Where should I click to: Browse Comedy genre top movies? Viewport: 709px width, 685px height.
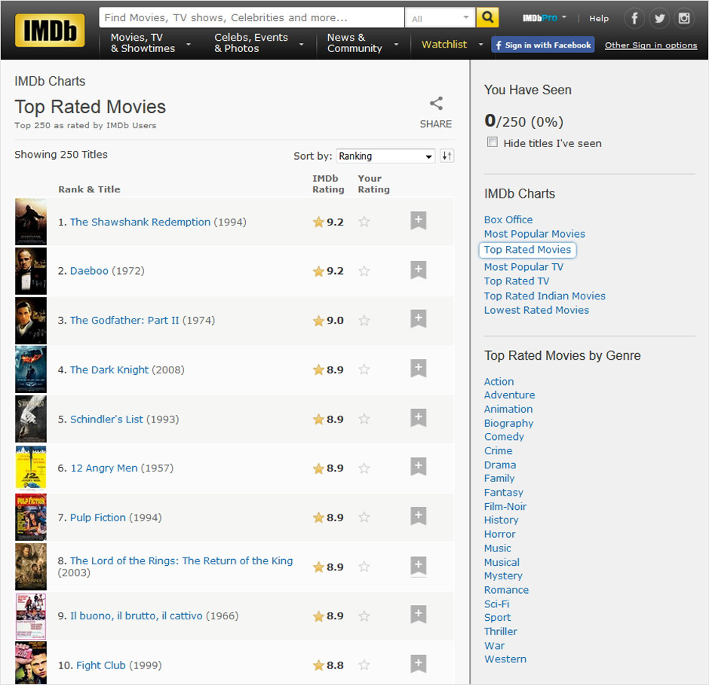(x=504, y=436)
